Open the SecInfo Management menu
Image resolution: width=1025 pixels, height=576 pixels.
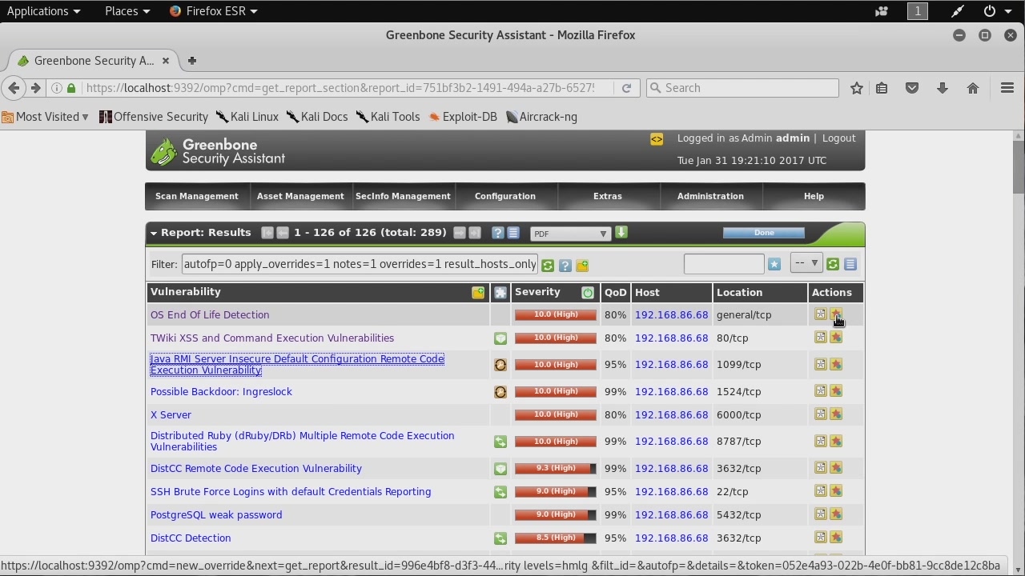[403, 196]
